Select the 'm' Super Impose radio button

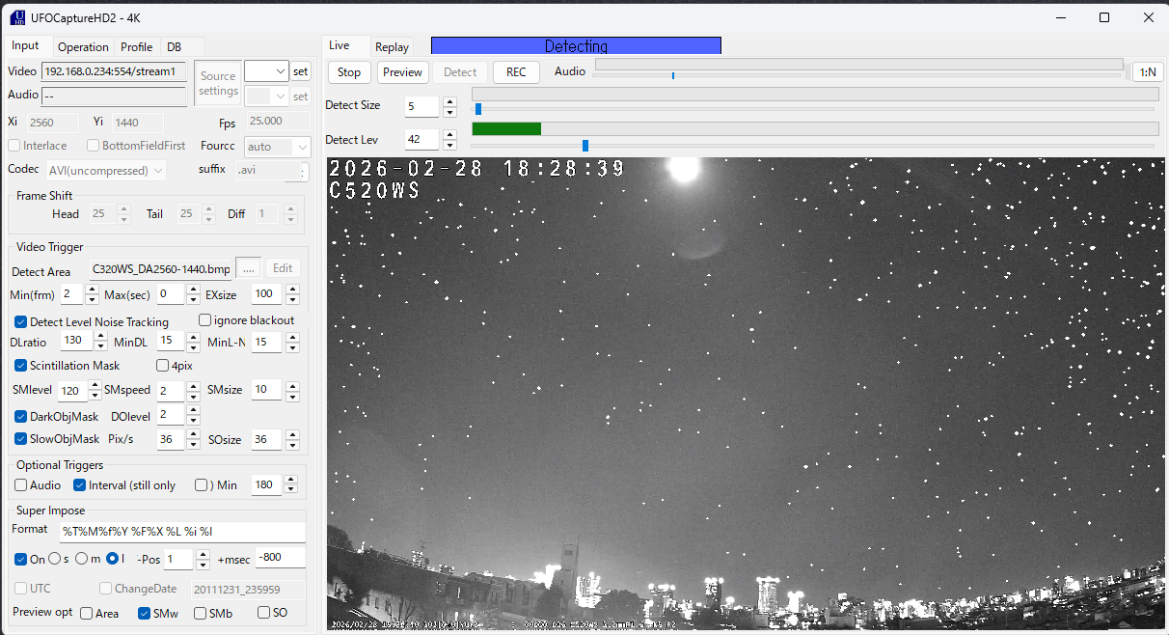coord(82,559)
